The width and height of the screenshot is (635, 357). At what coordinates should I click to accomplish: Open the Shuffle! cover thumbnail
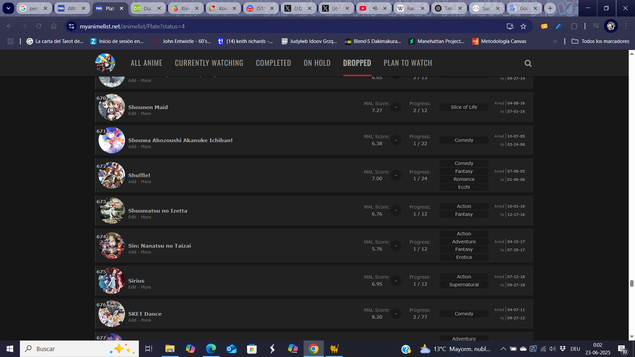[112, 175]
